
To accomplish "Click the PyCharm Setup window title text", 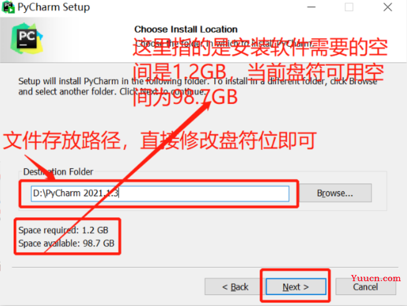I will (x=54, y=7).
